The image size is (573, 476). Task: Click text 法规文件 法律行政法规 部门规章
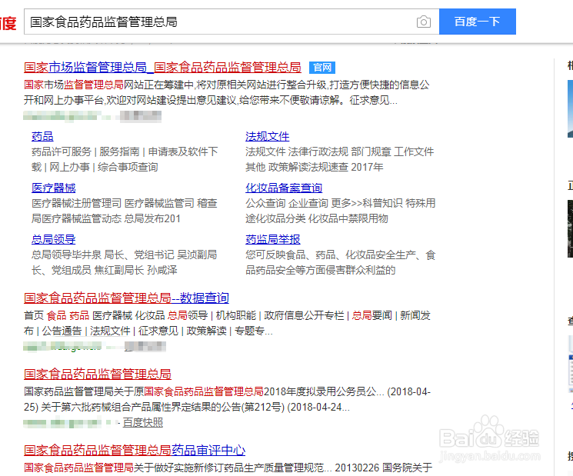[318, 151]
